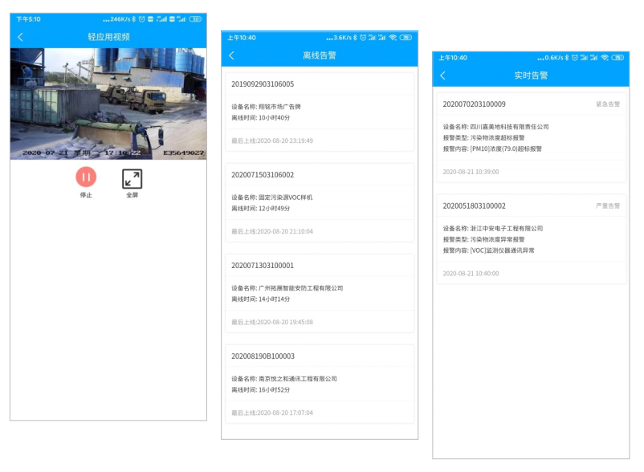The image size is (644, 472).
Task: Open offline alert 2020071303100001
Action: click(x=320, y=292)
